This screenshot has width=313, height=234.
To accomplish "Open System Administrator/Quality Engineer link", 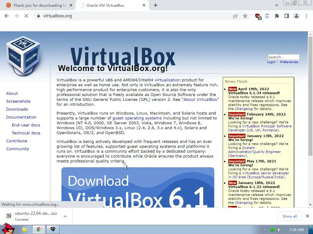I will (255, 152).
